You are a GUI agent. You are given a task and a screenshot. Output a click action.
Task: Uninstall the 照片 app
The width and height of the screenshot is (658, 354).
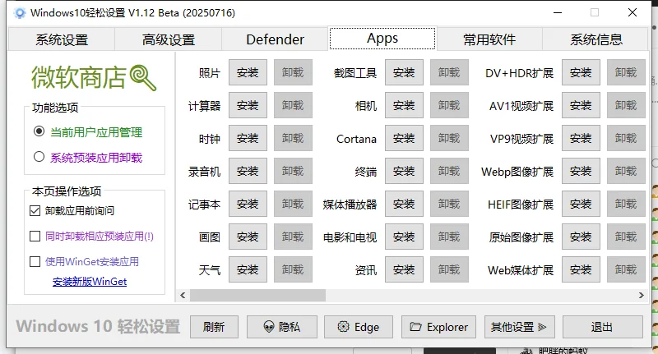click(x=293, y=72)
